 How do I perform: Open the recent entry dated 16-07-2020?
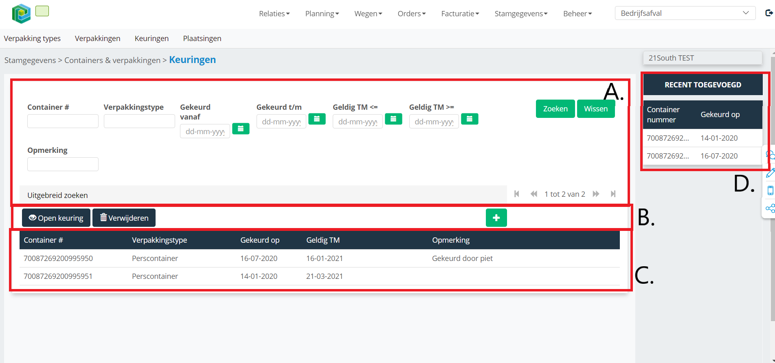pos(703,156)
